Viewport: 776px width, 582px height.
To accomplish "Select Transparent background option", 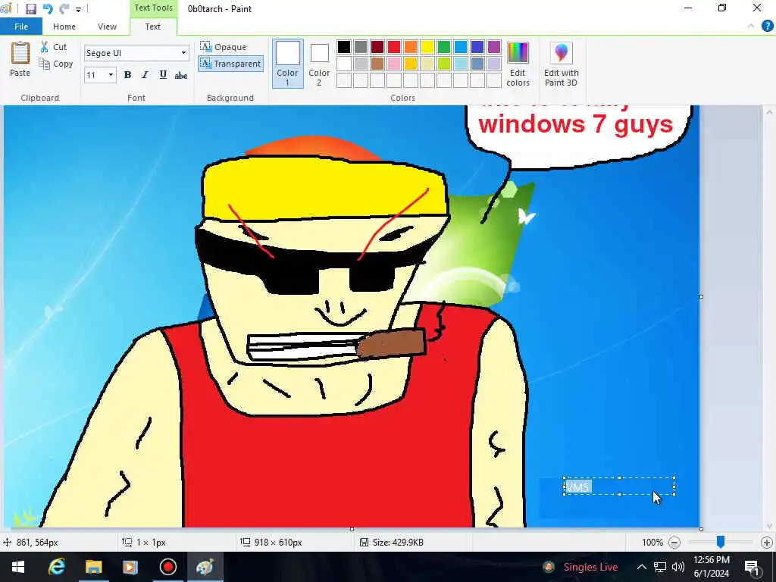I will pyautogui.click(x=230, y=64).
